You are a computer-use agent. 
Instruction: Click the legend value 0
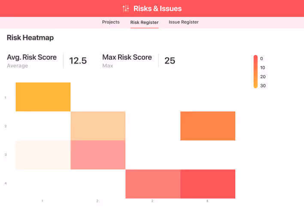[261, 58]
